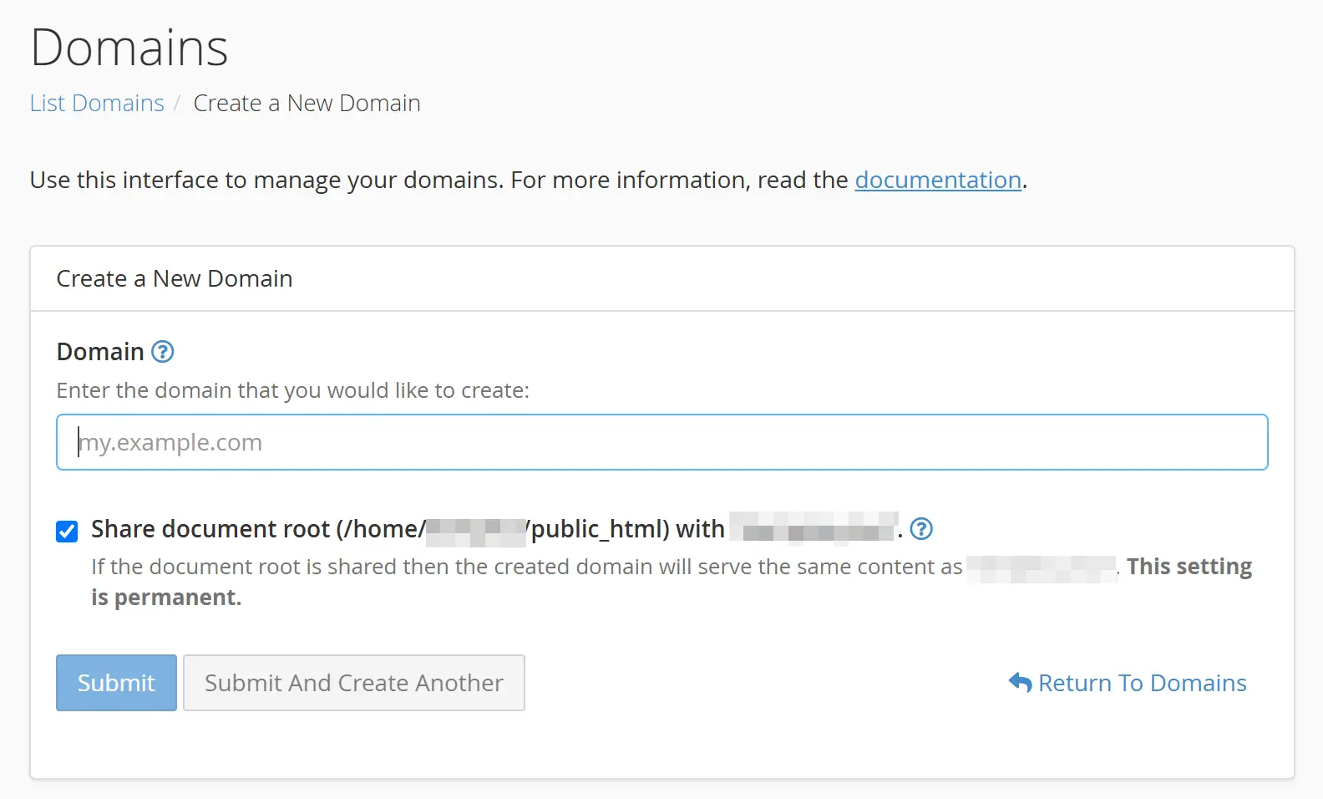This screenshot has height=799, width=1323.
Task: Click the Domain field label
Action: point(100,352)
